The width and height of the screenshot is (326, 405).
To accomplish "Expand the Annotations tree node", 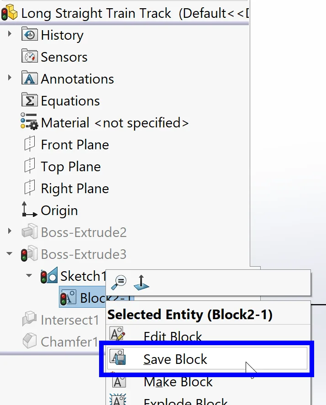I will click(10, 79).
